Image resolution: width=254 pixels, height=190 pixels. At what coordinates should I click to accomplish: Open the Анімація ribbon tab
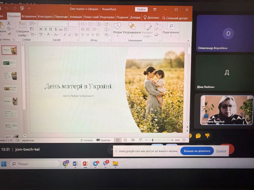pos(76,17)
